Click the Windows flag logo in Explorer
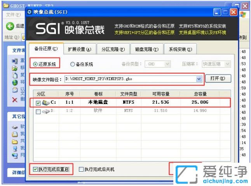 pos(243,14)
